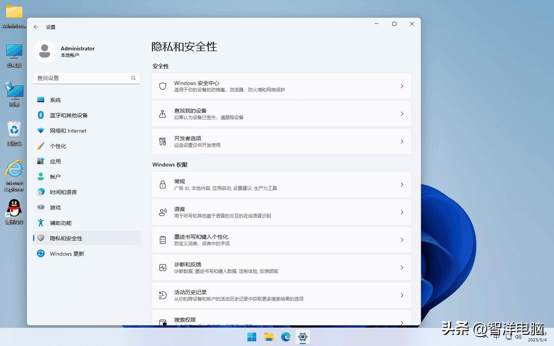This screenshot has width=554, height=346.
Task: Expand the 语音 speech settings
Action: click(x=282, y=212)
